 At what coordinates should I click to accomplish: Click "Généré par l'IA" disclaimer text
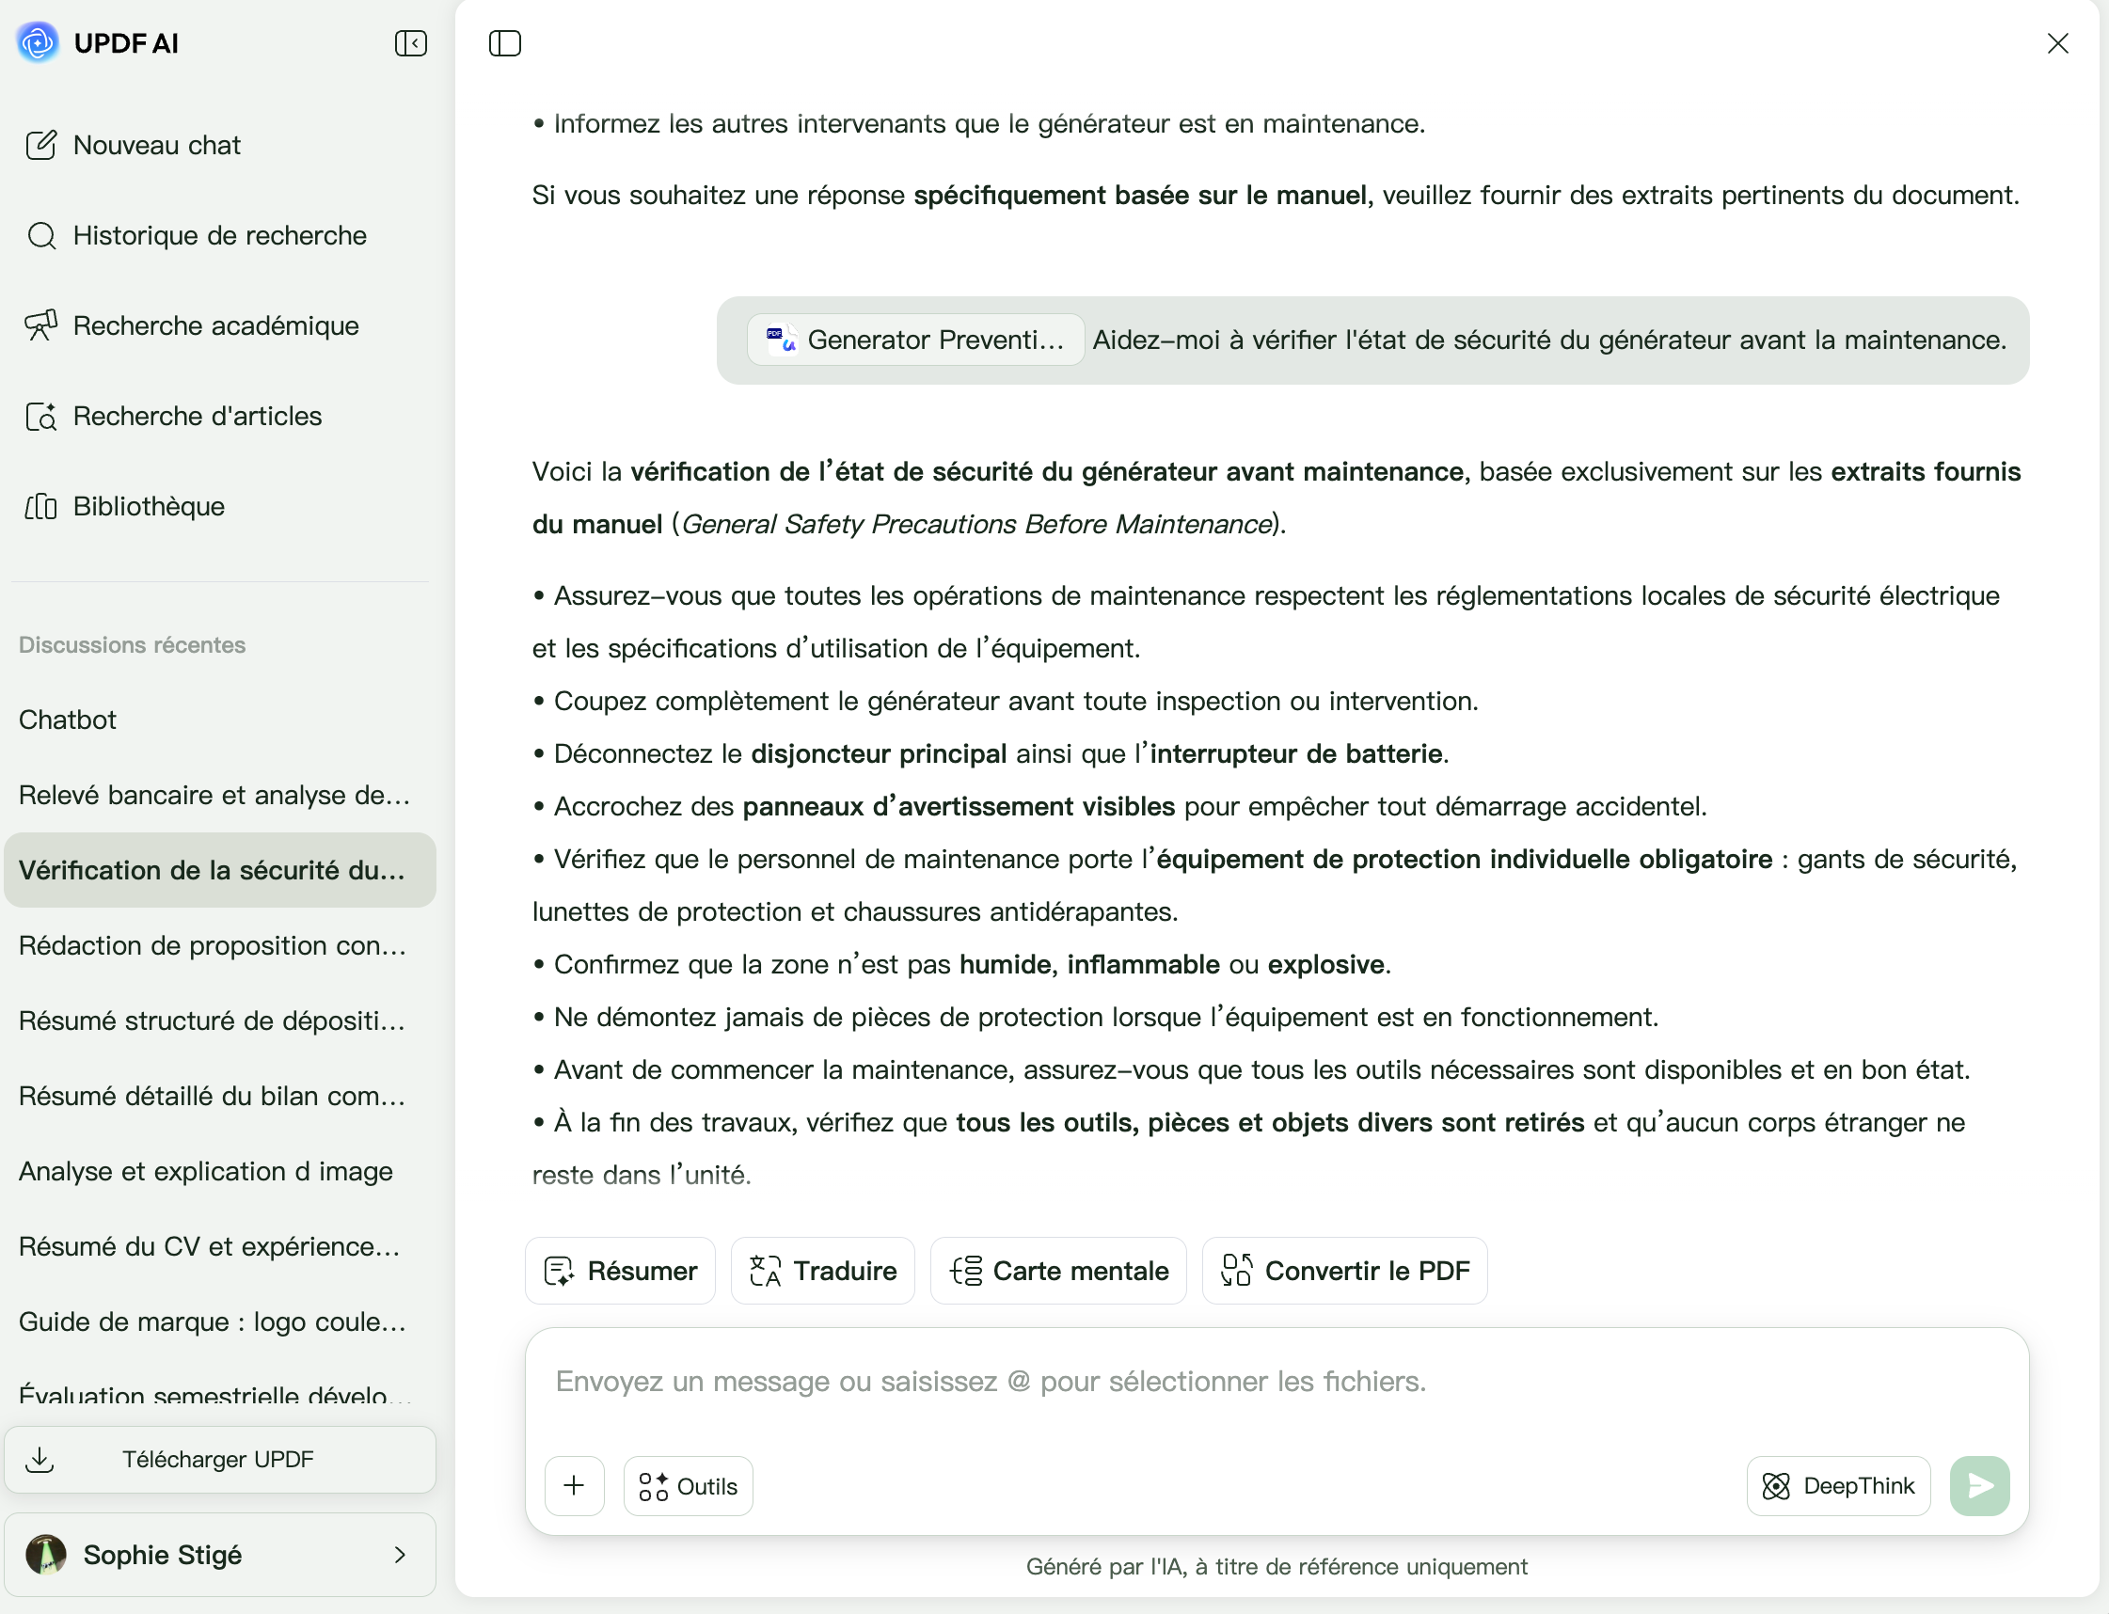point(1276,1566)
